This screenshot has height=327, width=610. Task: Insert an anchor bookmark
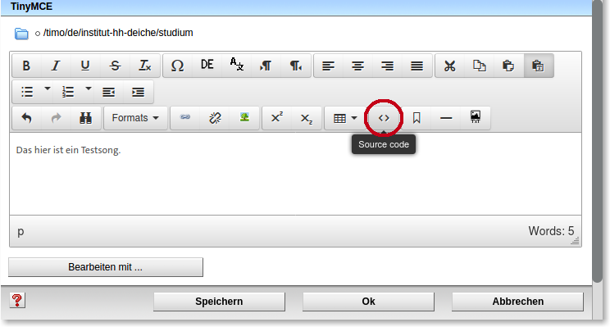[x=417, y=118]
